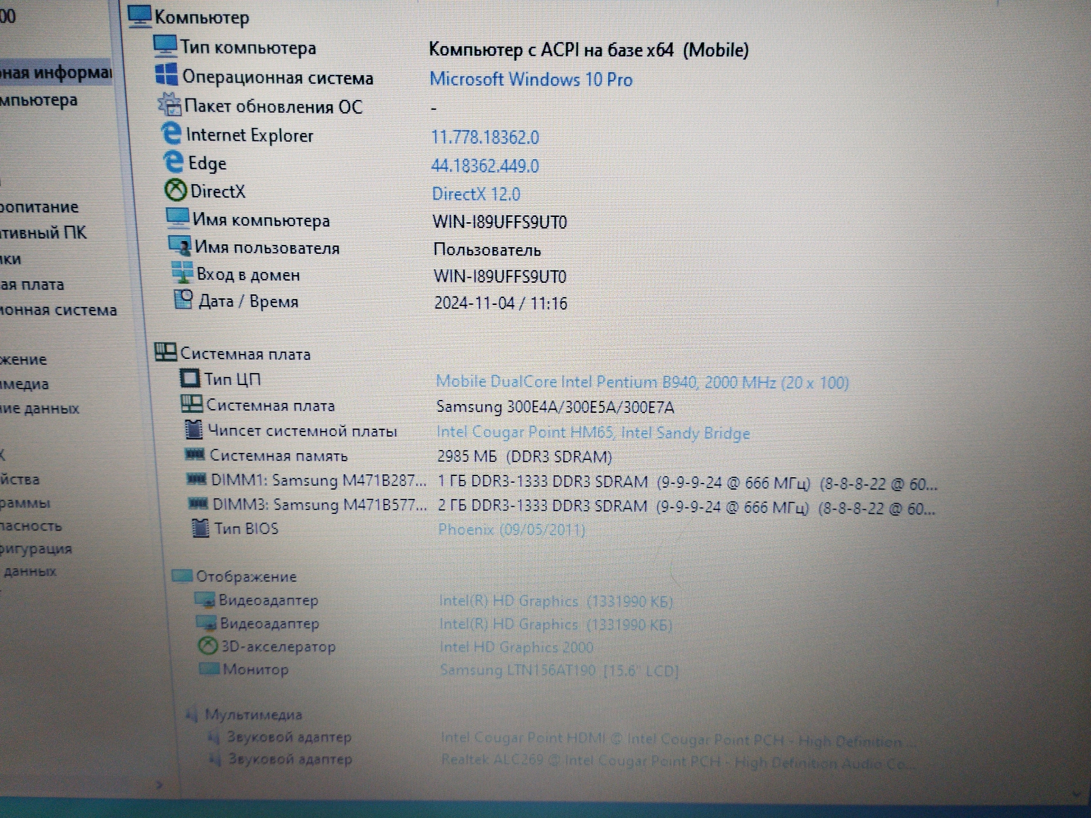Click the Имя компьютера icon
The width and height of the screenshot is (1091, 818).
(178, 218)
